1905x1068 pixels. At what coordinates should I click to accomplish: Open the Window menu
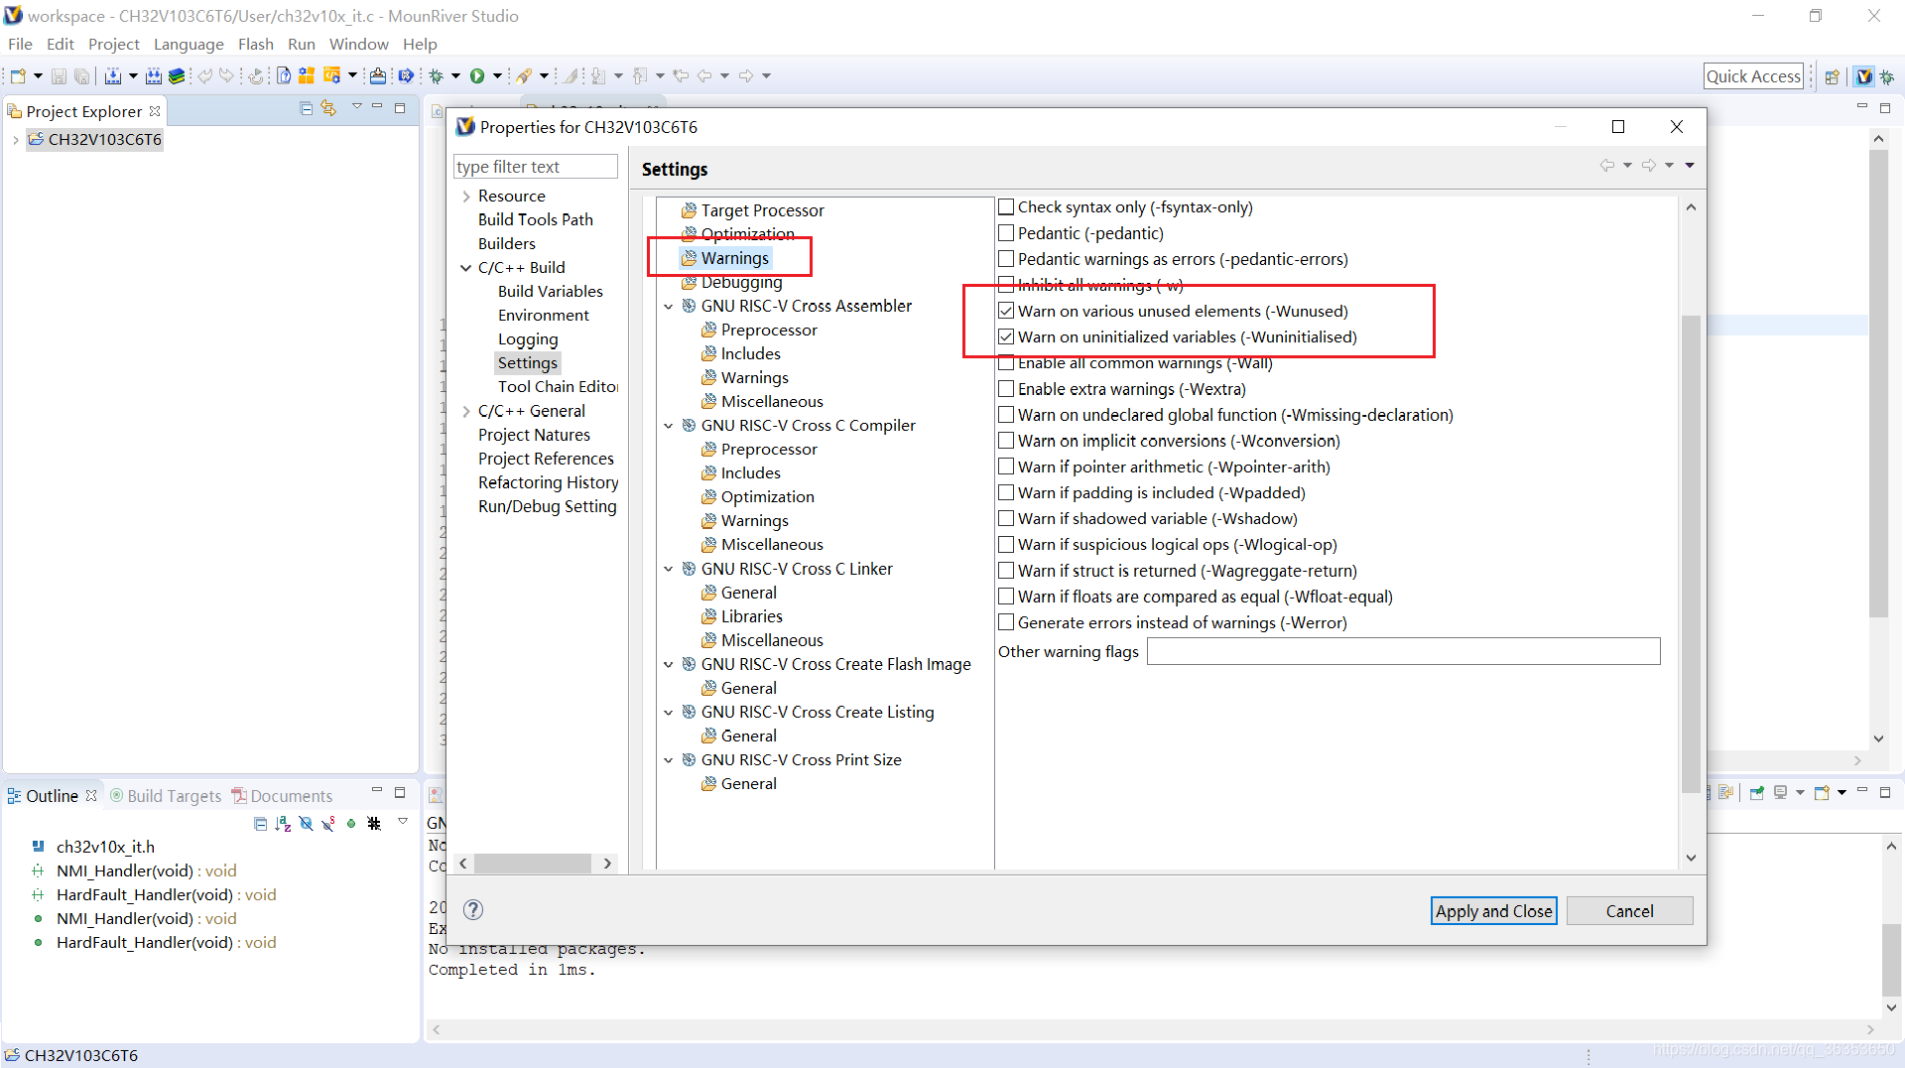click(358, 44)
